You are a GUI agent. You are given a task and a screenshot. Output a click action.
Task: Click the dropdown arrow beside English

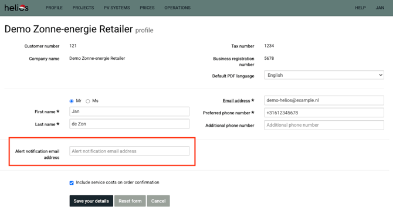[x=381, y=75]
